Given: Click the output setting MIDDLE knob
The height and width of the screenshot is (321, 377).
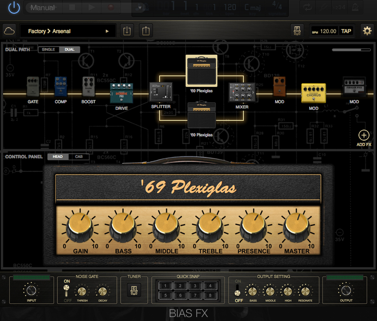Looking at the screenshot, I should click(270, 291).
